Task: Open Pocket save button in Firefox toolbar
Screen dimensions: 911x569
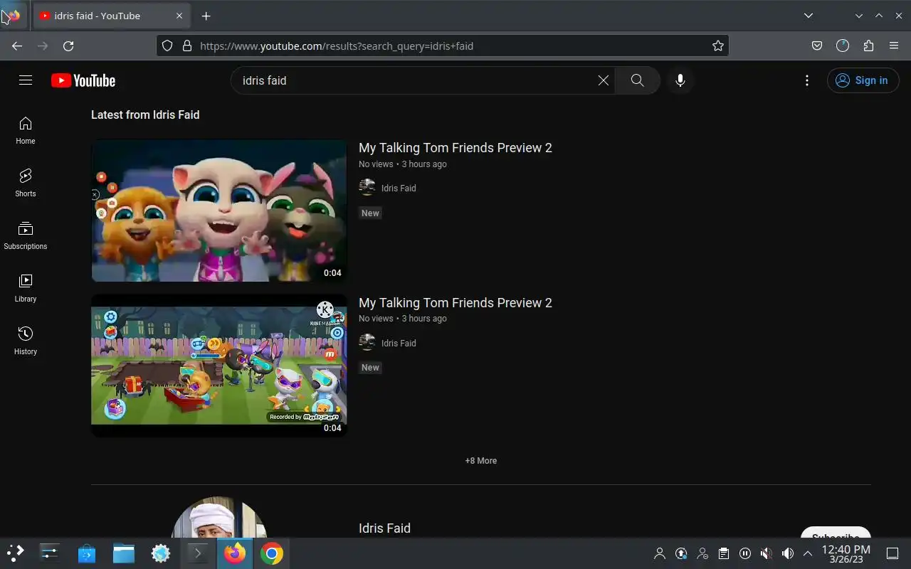Action: coord(817,46)
